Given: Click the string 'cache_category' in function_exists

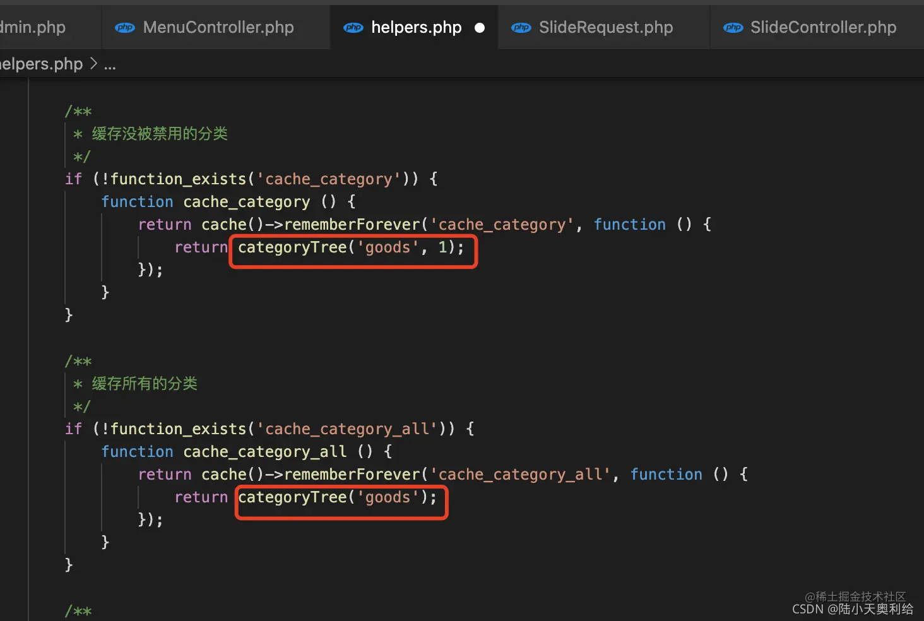Looking at the screenshot, I should tap(328, 179).
